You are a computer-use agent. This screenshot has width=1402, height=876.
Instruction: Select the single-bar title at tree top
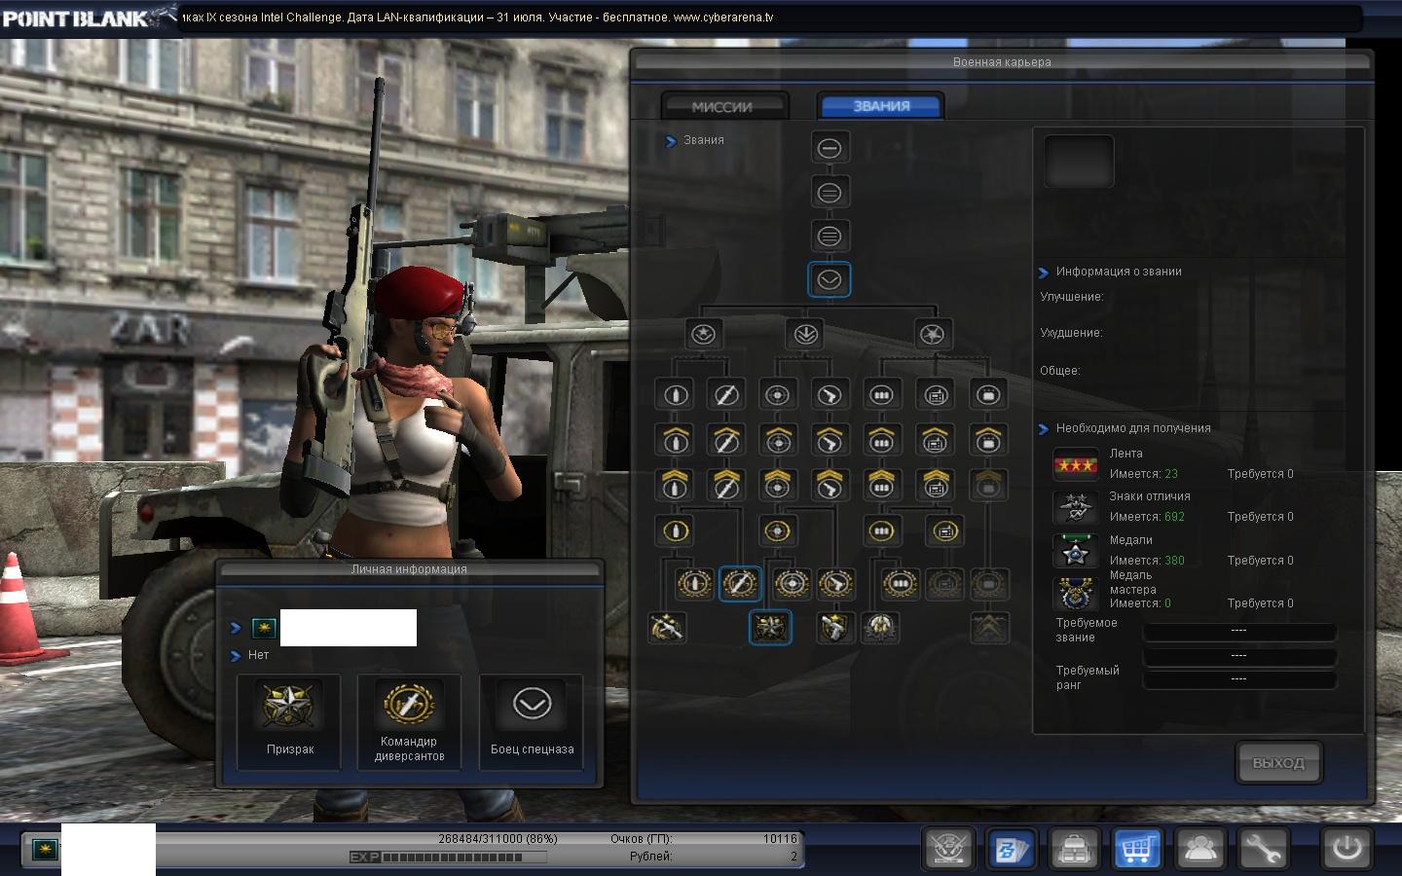[830, 148]
